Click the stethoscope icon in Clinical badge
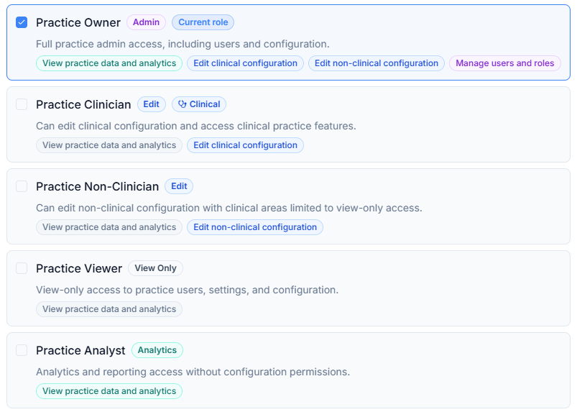The height and width of the screenshot is (412, 577). click(x=182, y=104)
